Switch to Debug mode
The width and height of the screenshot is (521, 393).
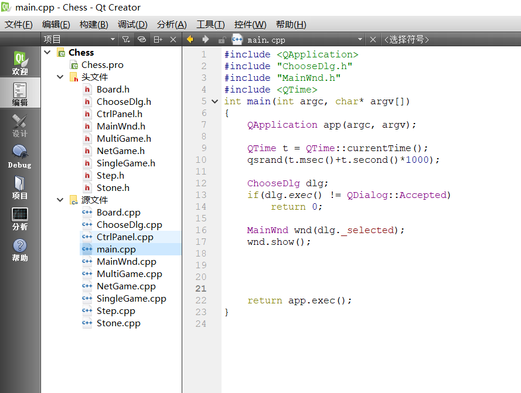(x=20, y=156)
